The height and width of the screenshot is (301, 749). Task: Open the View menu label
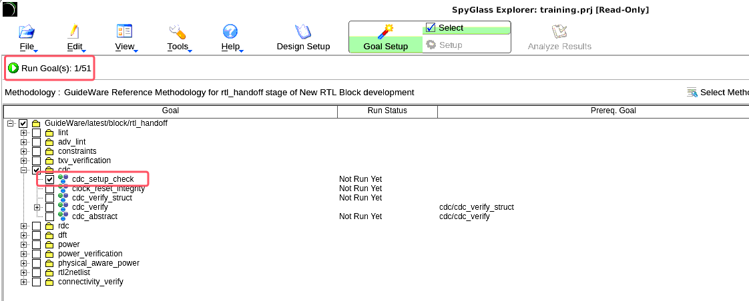tap(125, 47)
